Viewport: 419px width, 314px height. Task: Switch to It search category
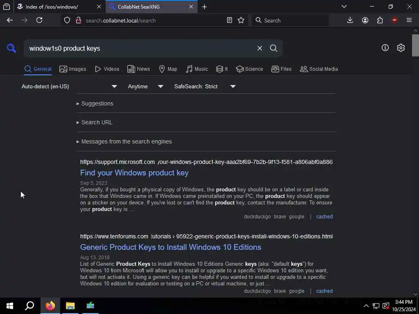click(x=222, y=69)
